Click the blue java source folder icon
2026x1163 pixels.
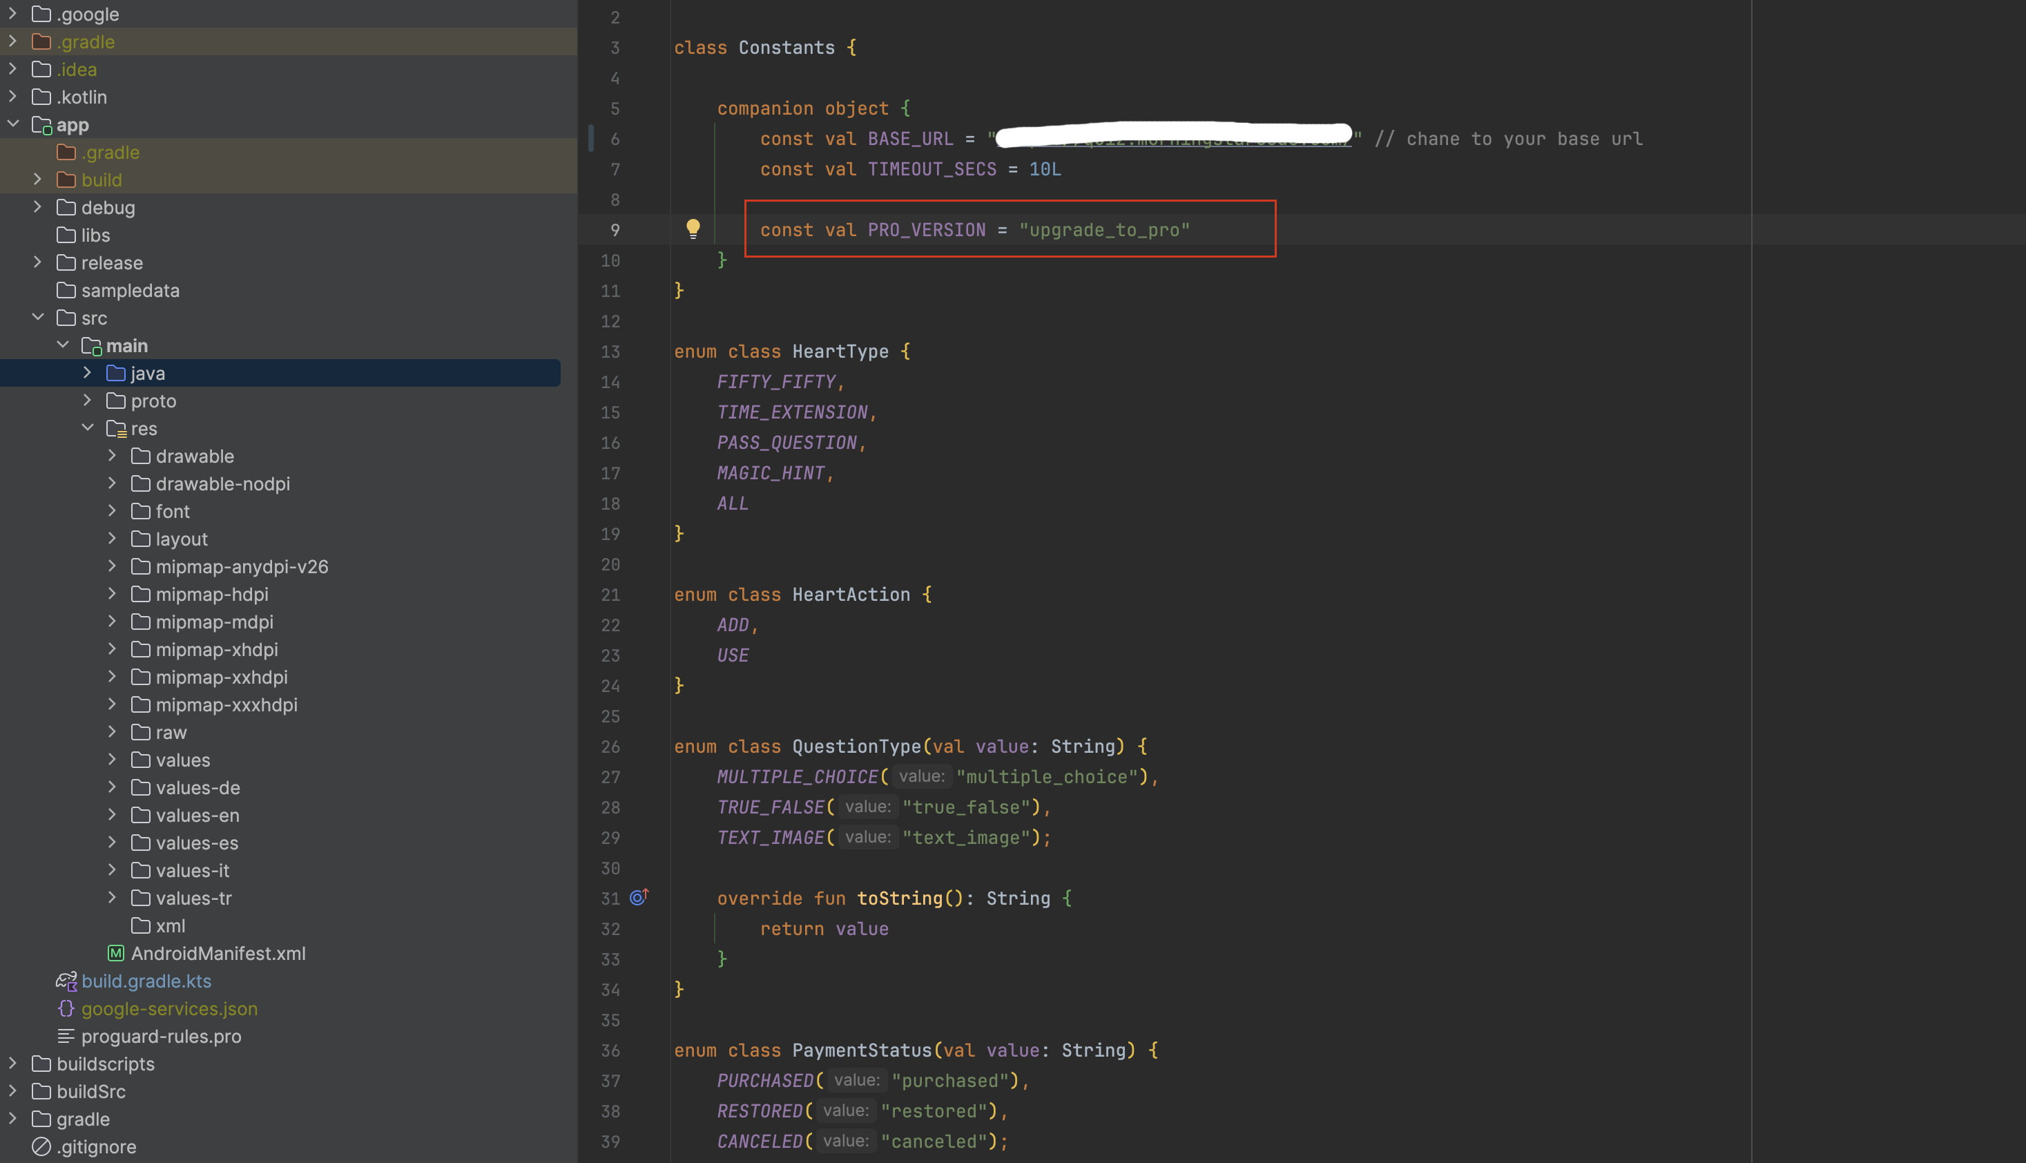pyautogui.click(x=116, y=373)
